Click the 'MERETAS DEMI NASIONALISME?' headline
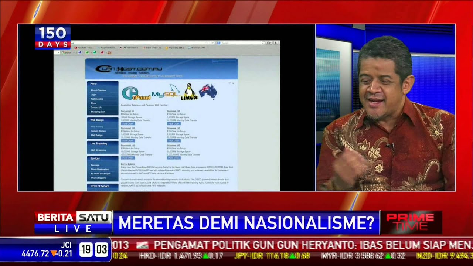Screen dimensions: 473x266 coord(246,223)
